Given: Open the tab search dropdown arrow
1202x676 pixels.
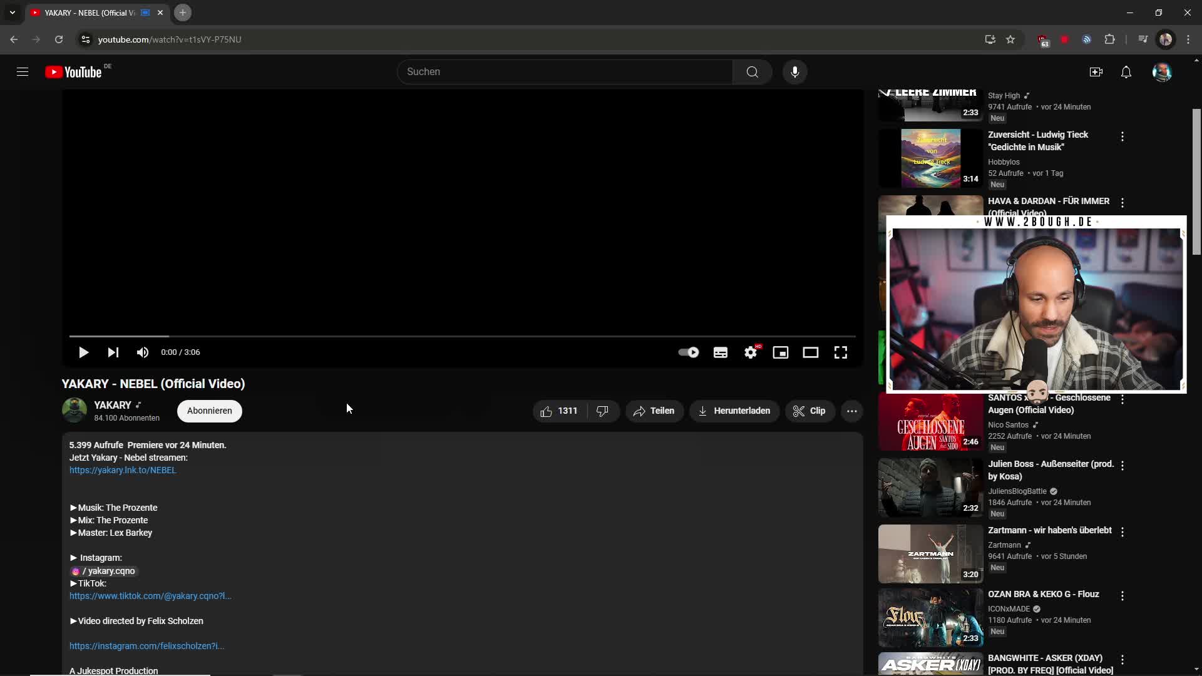Looking at the screenshot, I should [x=13, y=13].
